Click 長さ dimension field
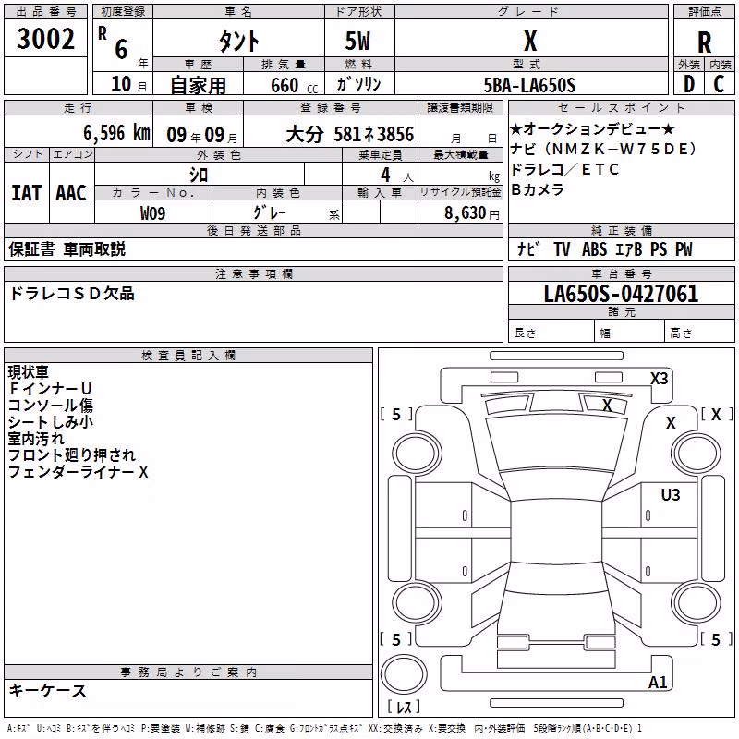Image resolution: width=739 pixels, height=739 pixels. (x=551, y=333)
